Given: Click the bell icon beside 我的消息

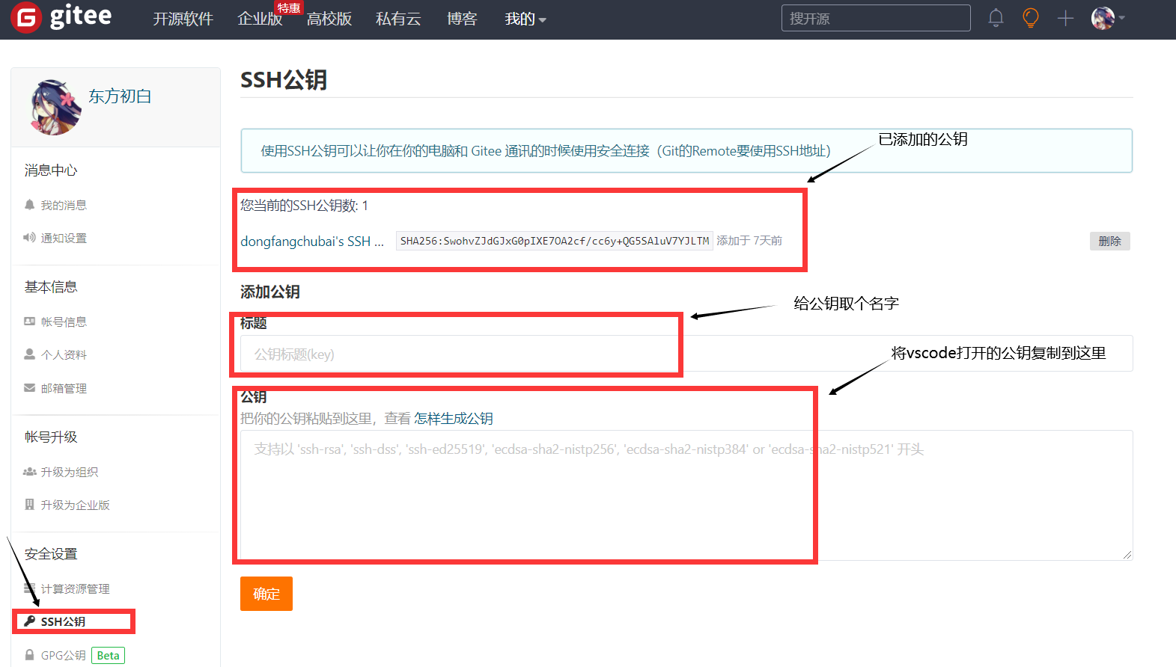Looking at the screenshot, I should pyautogui.click(x=29, y=205).
